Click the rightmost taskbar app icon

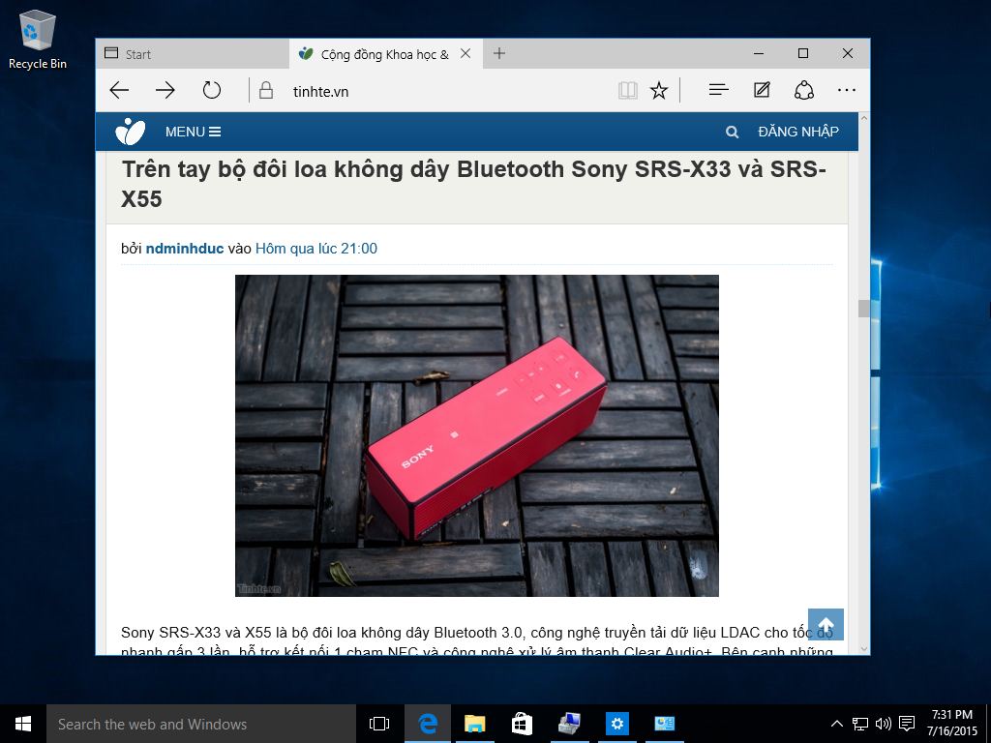click(664, 724)
